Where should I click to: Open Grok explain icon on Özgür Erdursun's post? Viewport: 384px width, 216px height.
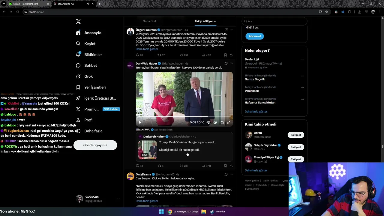pyautogui.click(x=226, y=30)
